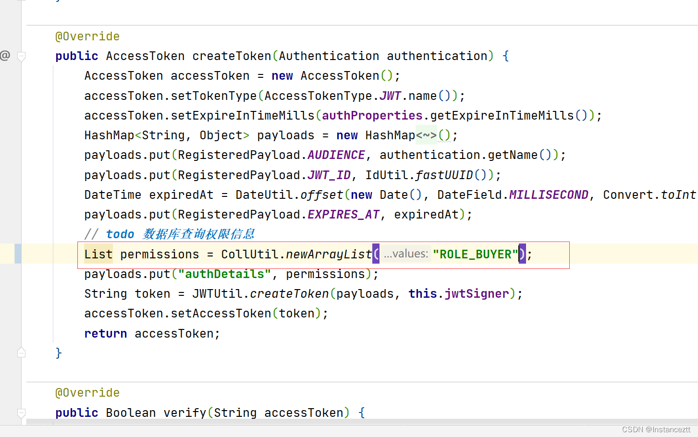Click the toInt method call

click(x=678, y=195)
